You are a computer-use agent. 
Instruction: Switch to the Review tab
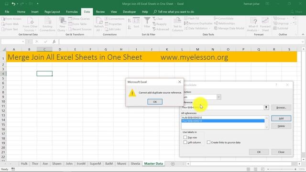coord(100,11)
